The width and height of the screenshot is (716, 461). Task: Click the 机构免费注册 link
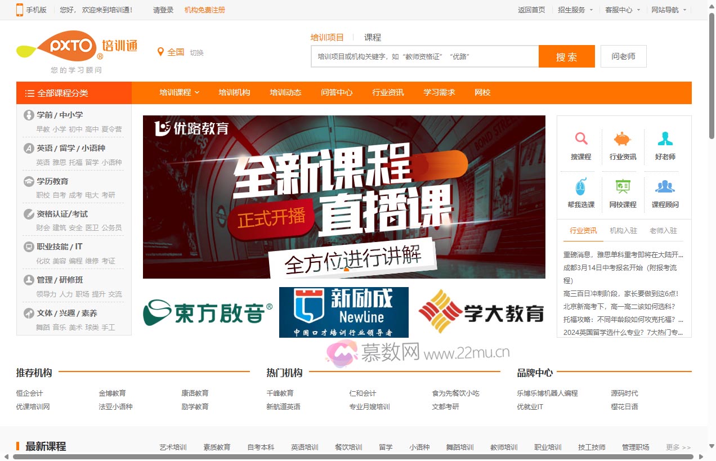204,10
